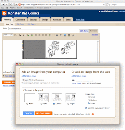Screen dimensions: 125x130
Task: Open the Edit Posts link
Action: pyautogui.click(x=20, y=24)
